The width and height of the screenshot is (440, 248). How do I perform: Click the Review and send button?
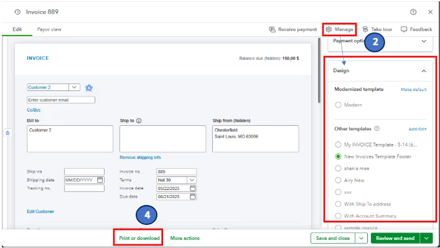click(395, 238)
